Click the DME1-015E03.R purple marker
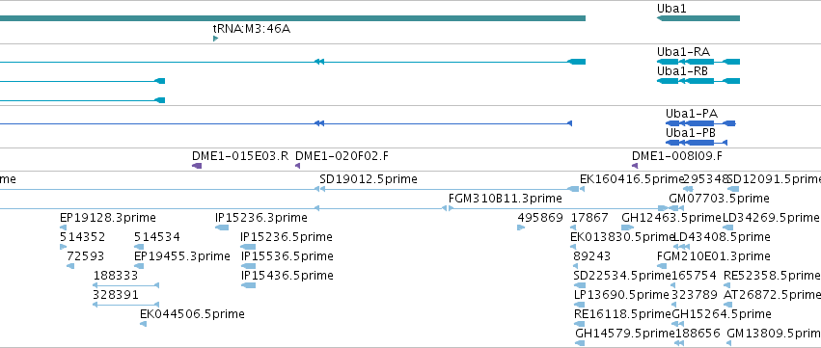 click(197, 166)
